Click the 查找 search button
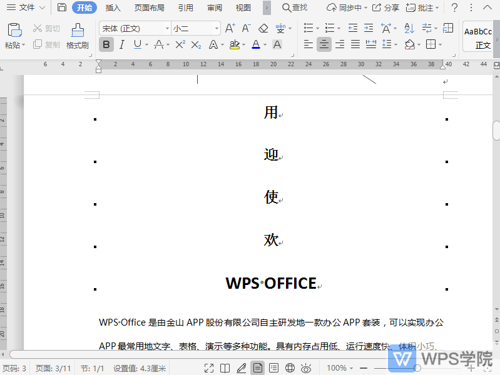This screenshot has width=500, height=375. [x=294, y=7]
